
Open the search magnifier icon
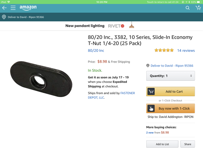tap(188, 8)
